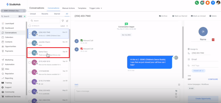This screenshot has height=103, width=221.
Task: Tick the checkbox for (919) 428-1810 conversation
Action: [30, 63]
